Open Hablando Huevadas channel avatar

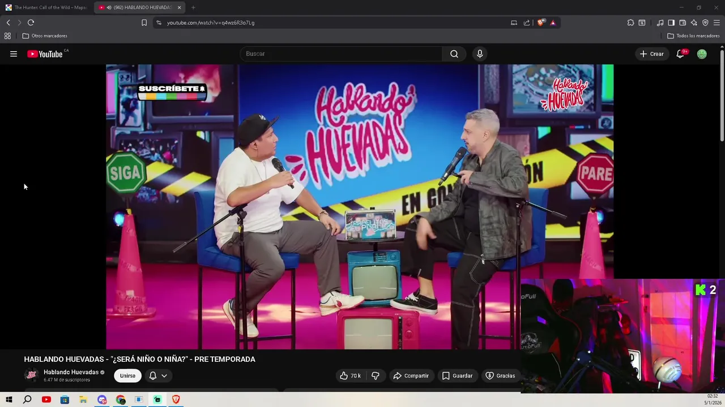pyautogui.click(x=32, y=375)
